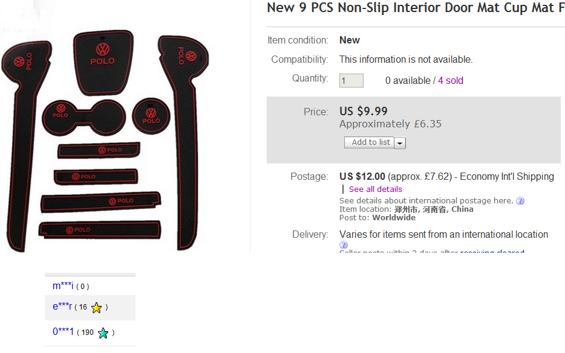Click the Worldwide post-to text

pos(394,218)
